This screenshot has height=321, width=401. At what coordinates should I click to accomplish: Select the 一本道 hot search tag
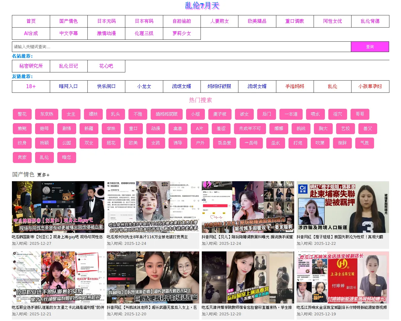pos(291,114)
